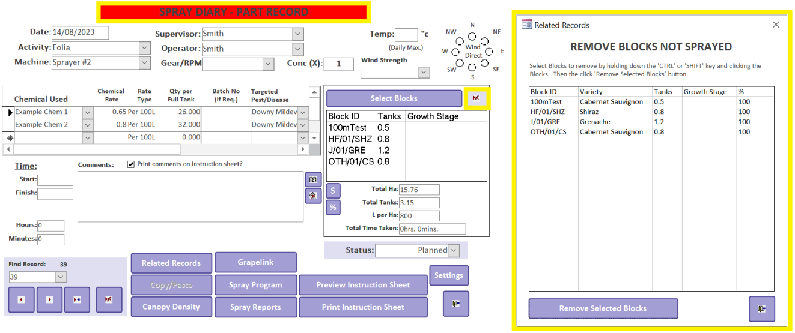Viewport: 795px width, 333px height.
Task: Open targeted pest dropdown for Example Chem 1
Action: point(303,112)
